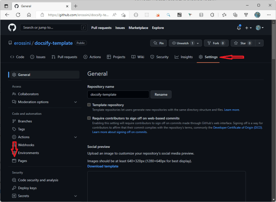The height and width of the screenshot is (202, 276).
Task: Reload the page with refresh icon
Action: point(18,15)
